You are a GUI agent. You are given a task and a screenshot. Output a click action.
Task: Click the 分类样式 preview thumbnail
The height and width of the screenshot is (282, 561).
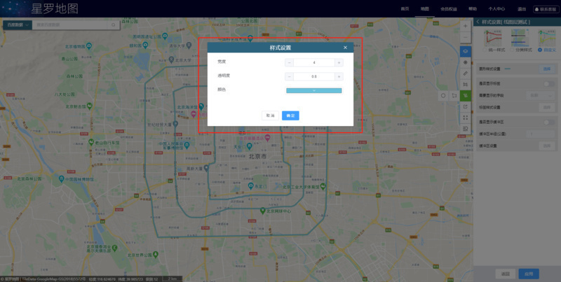pyautogui.click(x=520, y=38)
